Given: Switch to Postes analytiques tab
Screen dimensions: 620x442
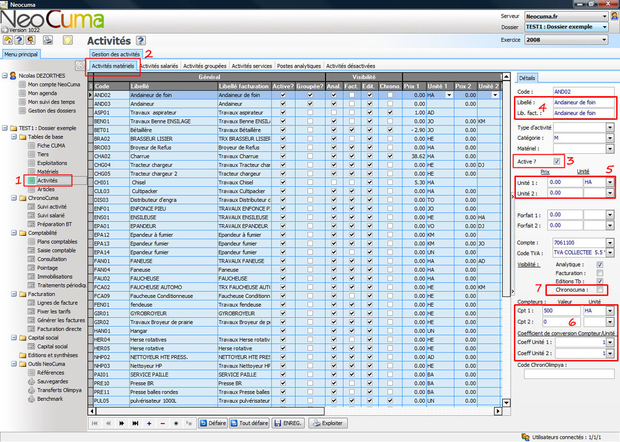Looking at the screenshot, I should (x=299, y=66).
